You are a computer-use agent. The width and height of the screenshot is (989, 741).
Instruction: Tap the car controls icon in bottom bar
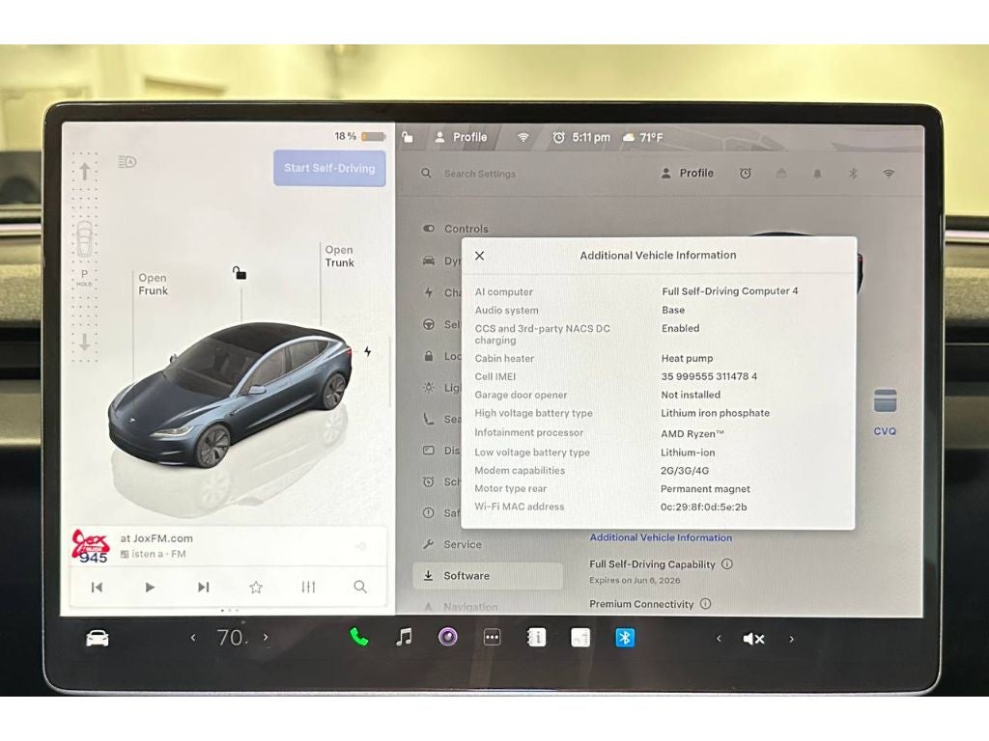98,639
